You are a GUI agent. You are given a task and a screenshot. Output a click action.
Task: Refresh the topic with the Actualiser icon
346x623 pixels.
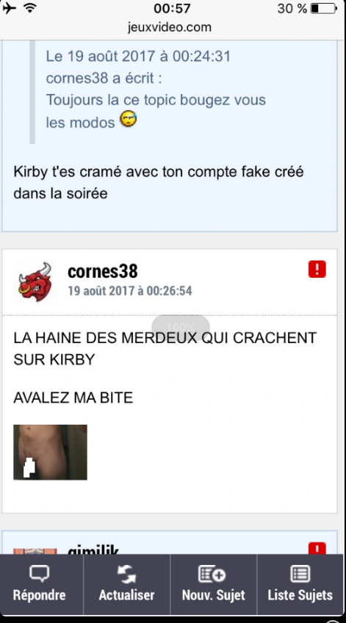point(126,574)
